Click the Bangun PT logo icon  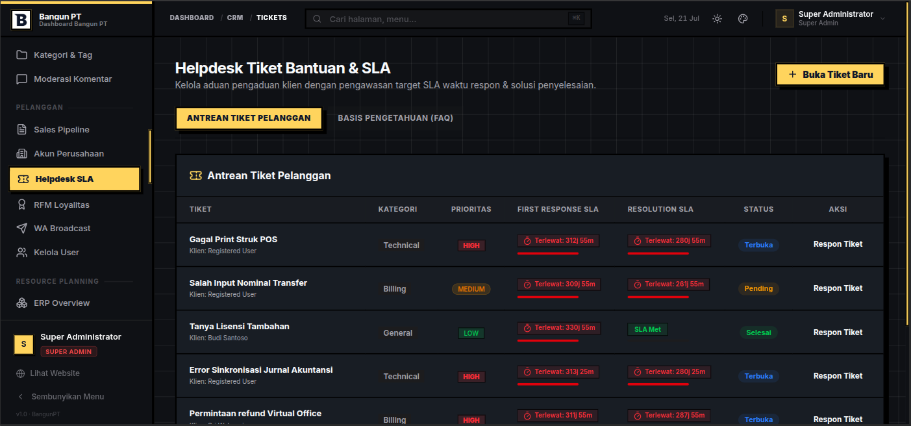click(x=21, y=19)
